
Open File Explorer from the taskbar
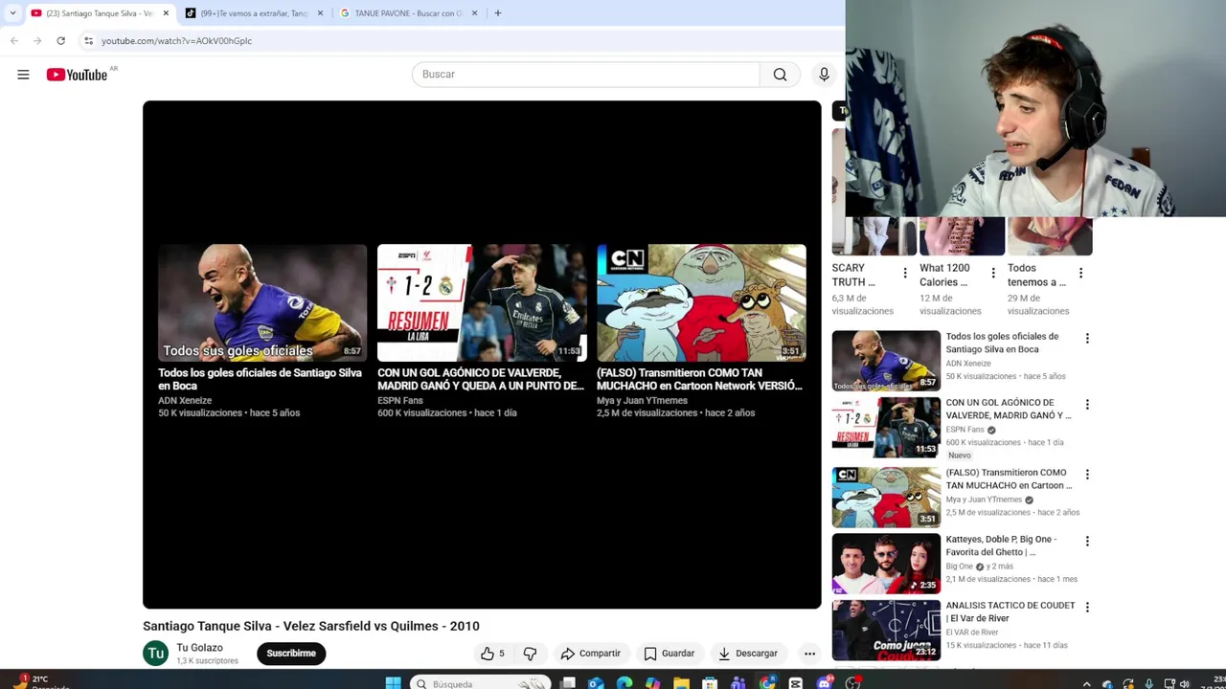click(681, 683)
